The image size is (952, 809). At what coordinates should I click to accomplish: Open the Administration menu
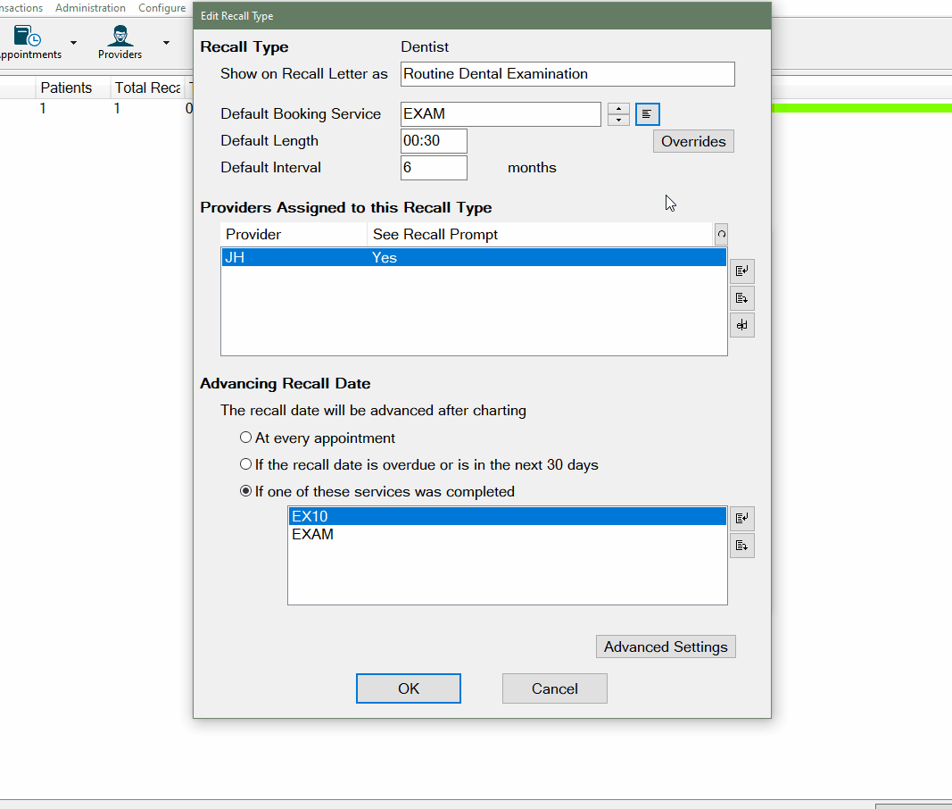[x=90, y=8]
